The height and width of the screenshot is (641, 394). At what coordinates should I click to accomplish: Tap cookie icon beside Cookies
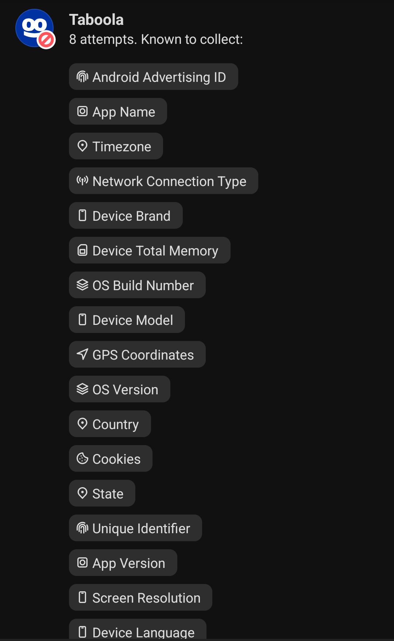coord(82,458)
